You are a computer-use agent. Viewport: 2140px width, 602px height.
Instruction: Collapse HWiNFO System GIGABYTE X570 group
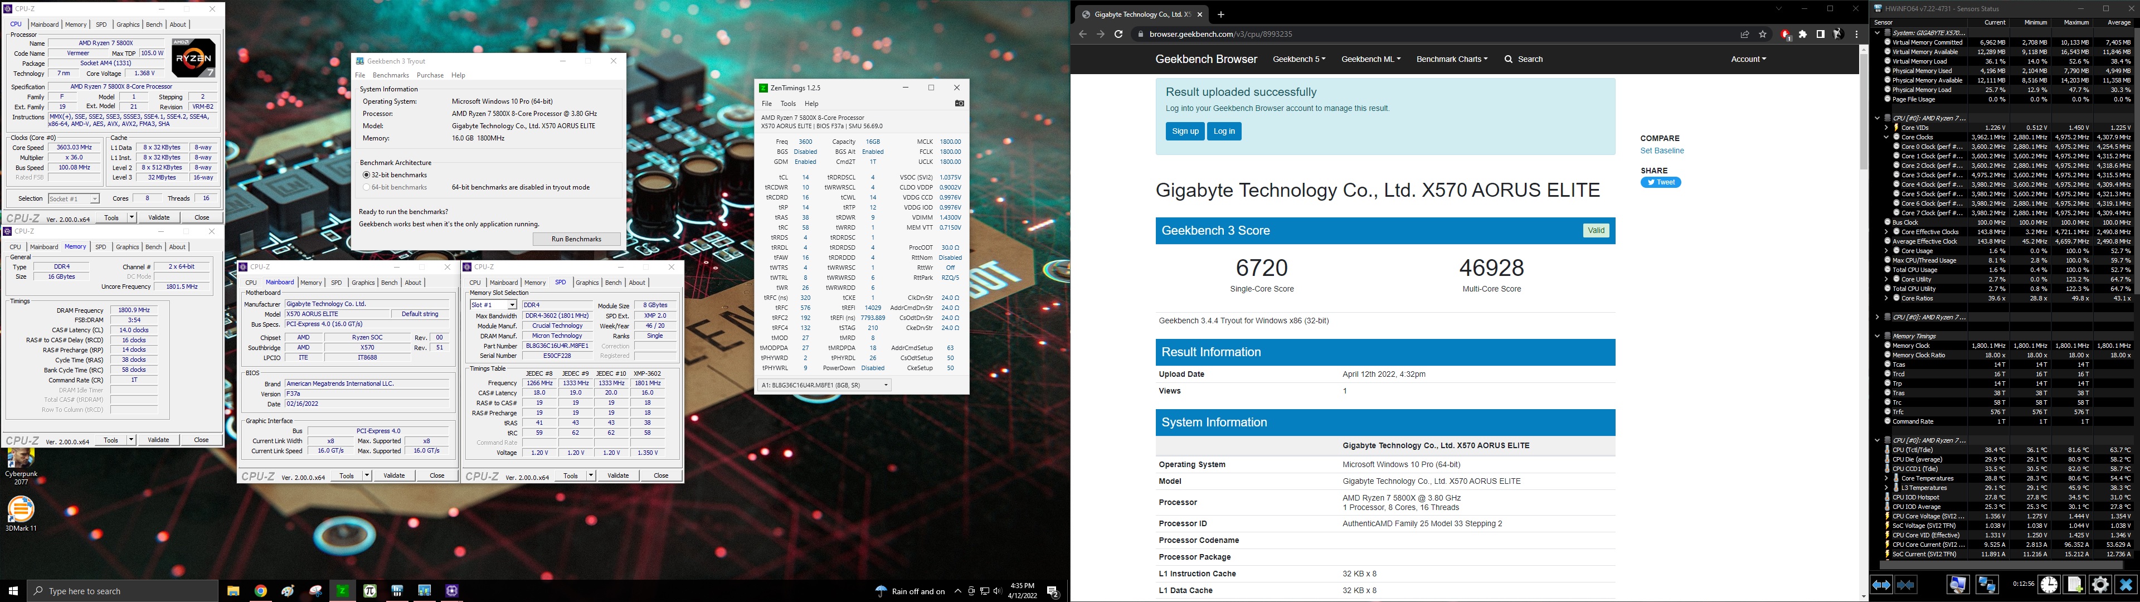coord(1878,32)
